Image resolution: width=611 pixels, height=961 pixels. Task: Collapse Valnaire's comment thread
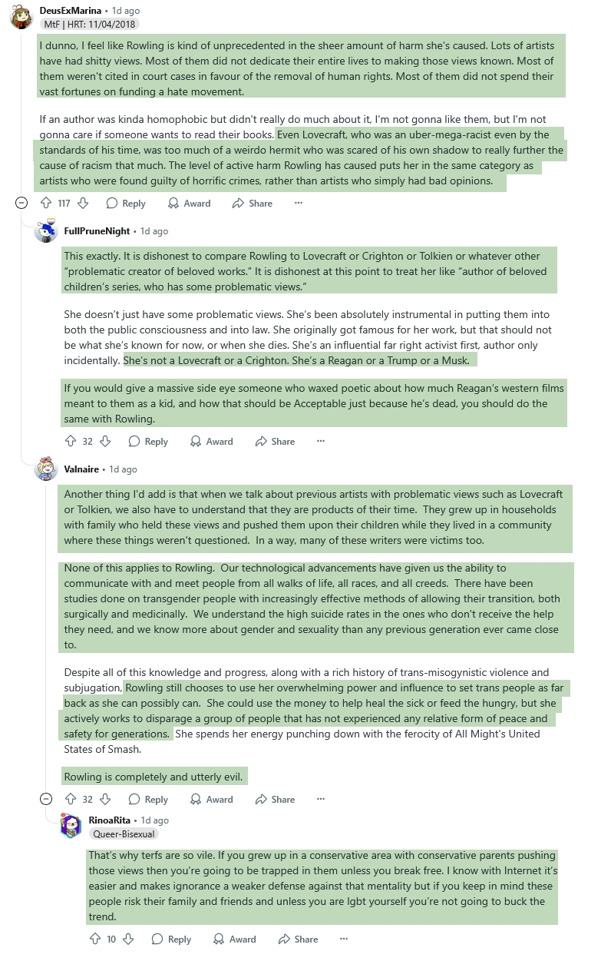pos(46,800)
